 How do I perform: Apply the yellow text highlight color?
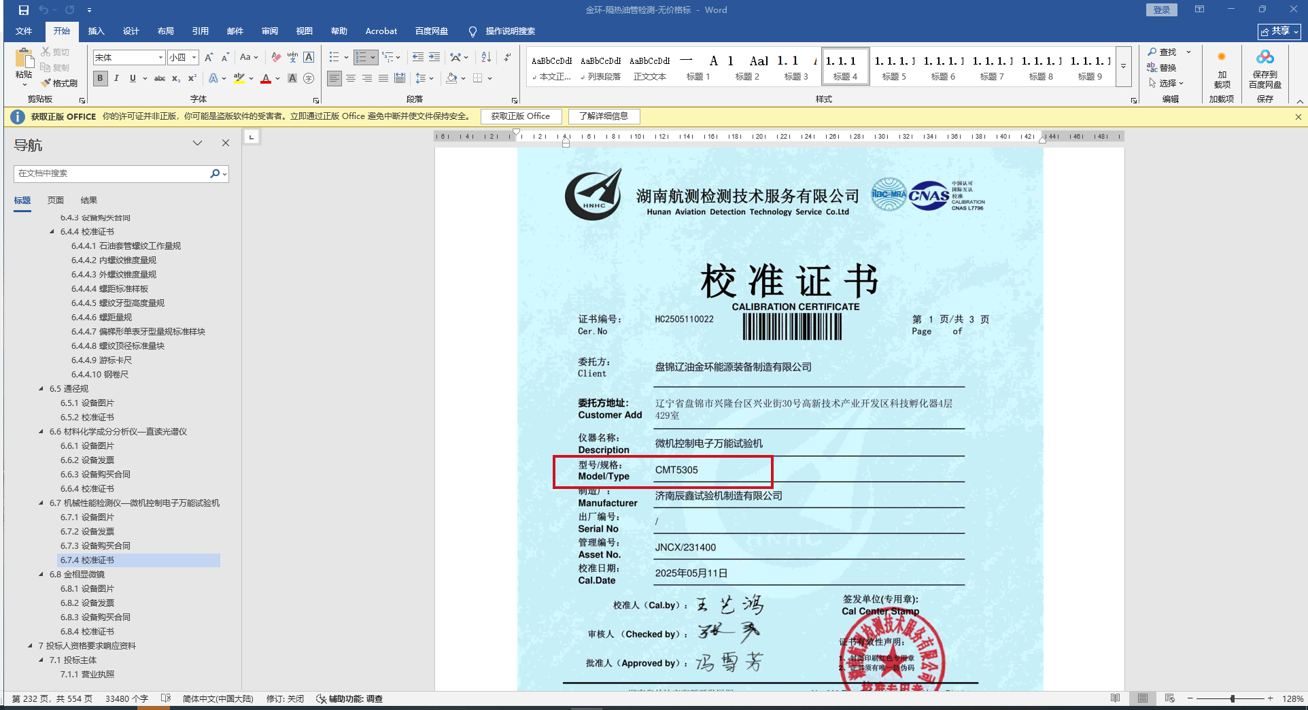point(239,78)
